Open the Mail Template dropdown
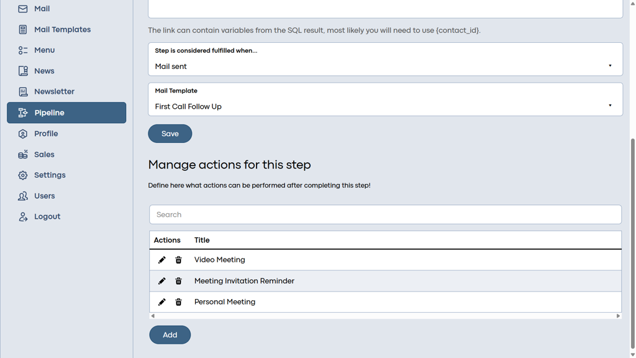 (x=385, y=106)
